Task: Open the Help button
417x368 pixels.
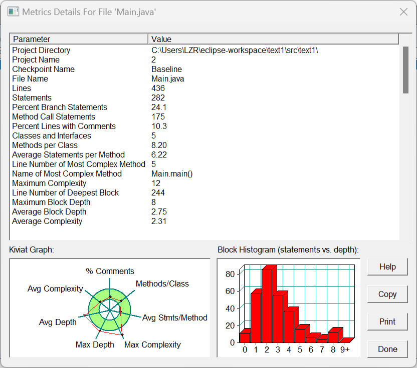Action: point(387,266)
